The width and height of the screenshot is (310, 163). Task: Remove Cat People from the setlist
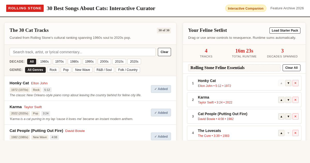pos(296,116)
